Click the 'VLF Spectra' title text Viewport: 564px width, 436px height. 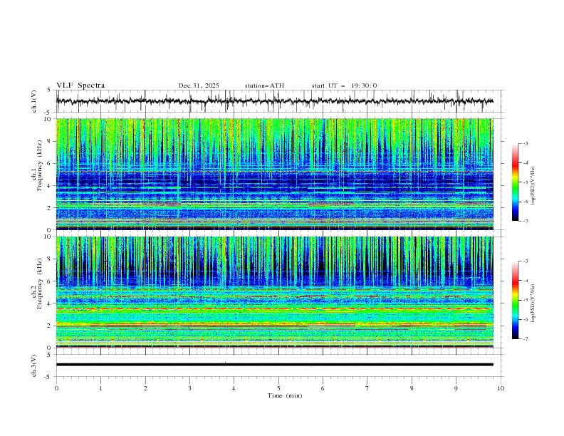pos(80,85)
